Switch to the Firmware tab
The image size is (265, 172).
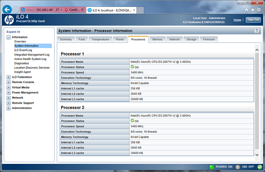click(209, 40)
